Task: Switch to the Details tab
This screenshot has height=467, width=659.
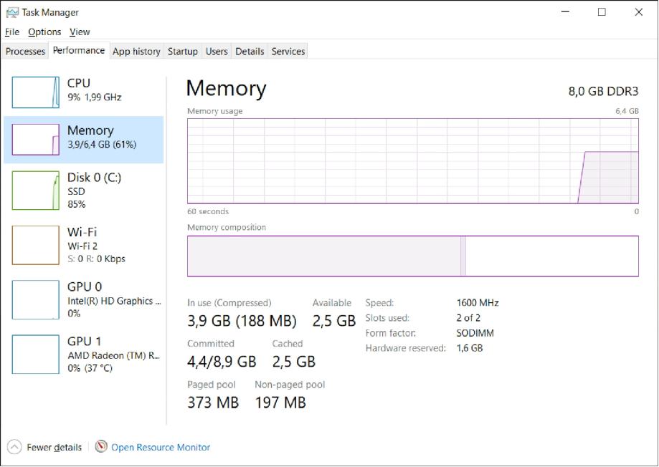Action: click(x=250, y=52)
